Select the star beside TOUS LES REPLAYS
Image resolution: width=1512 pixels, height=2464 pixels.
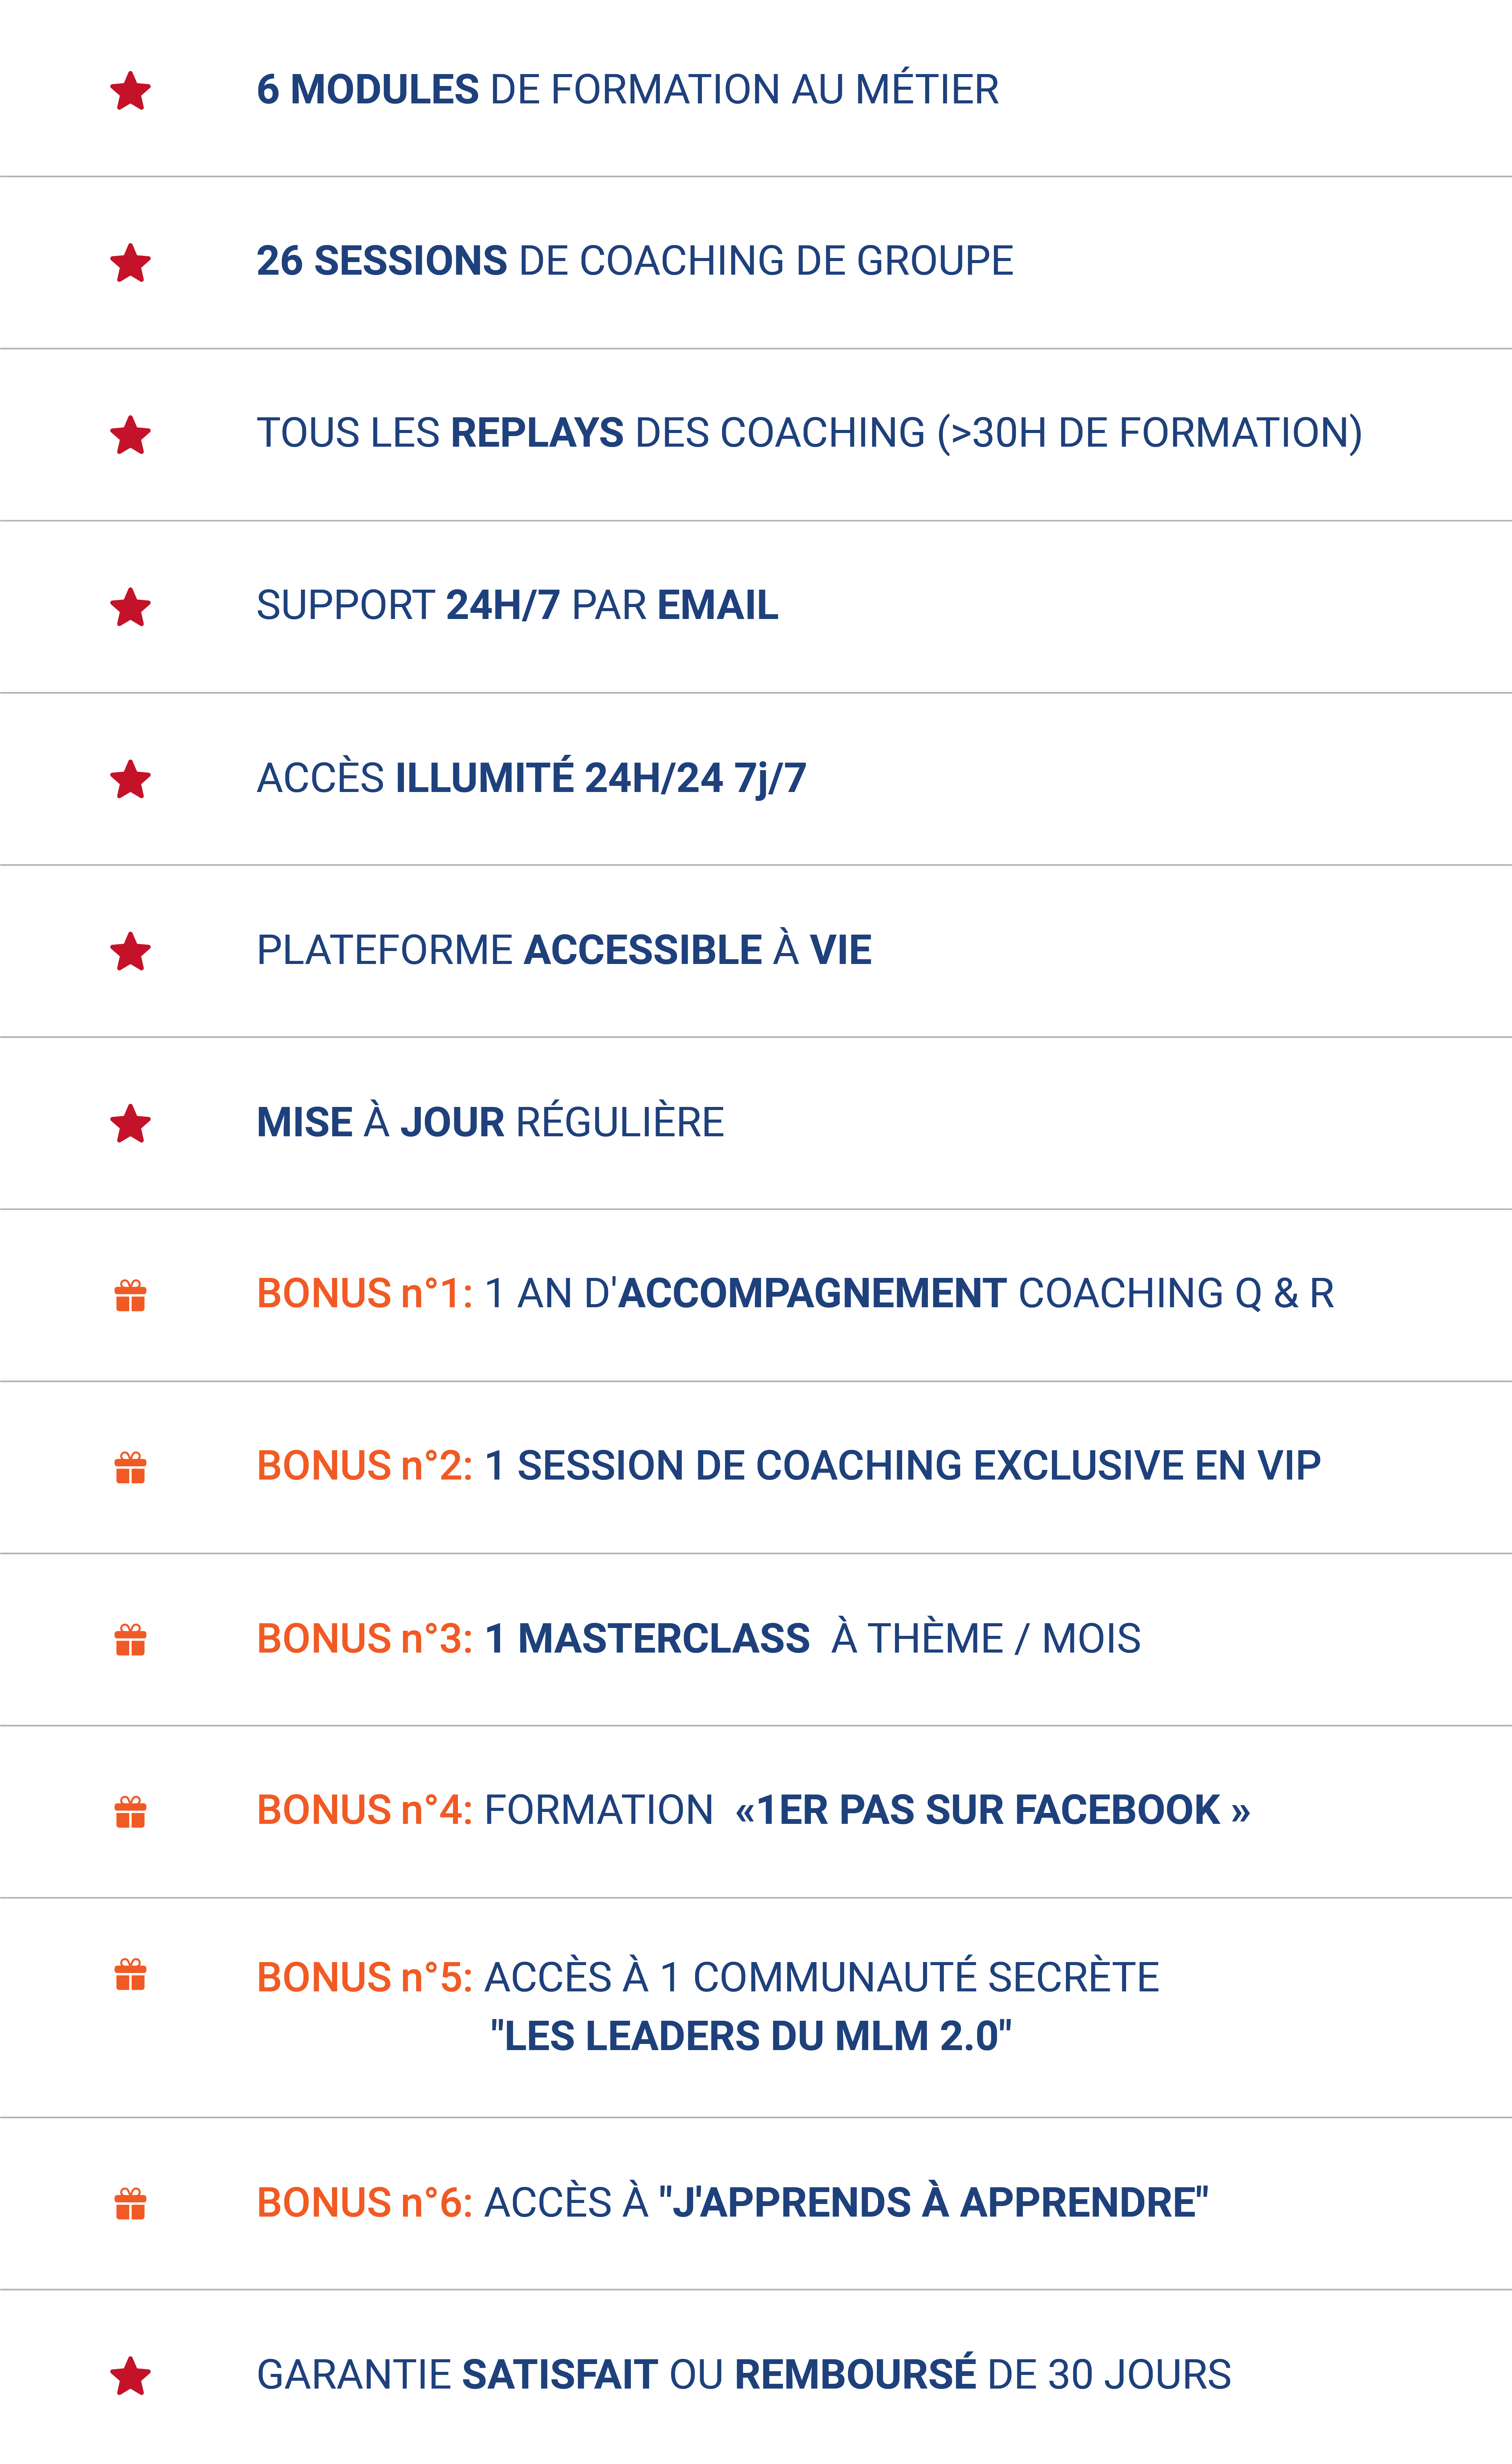pos(130,435)
